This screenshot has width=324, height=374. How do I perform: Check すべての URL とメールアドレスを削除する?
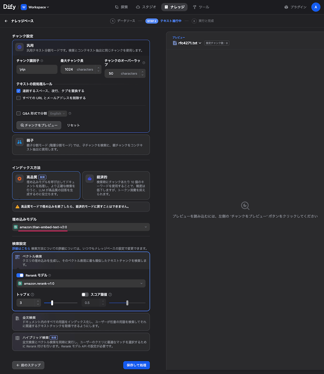click(x=18, y=98)
